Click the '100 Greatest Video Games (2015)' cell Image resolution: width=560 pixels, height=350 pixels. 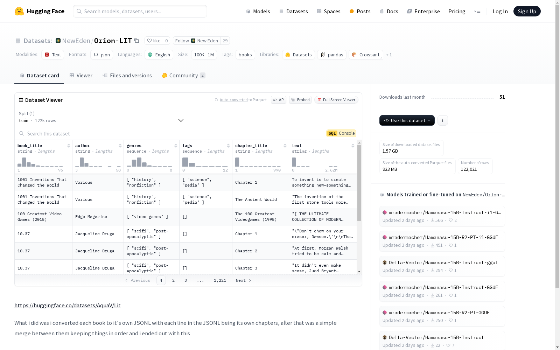click(43, 217)
